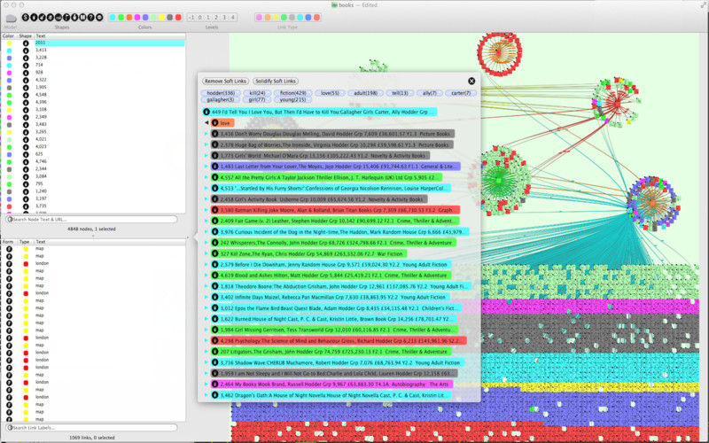Select the love(55) tag
Screen dimensions: 709x443
(330, 93)
